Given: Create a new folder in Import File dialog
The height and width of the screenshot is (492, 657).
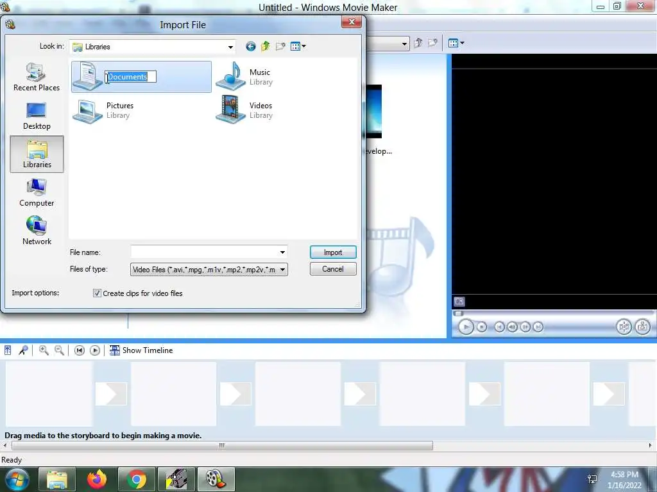Looking at the screenshot, I should (x=280, y=46).
